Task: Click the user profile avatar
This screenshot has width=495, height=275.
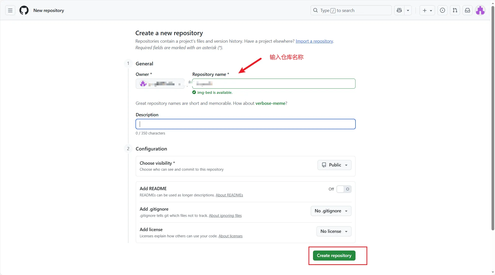Action: click(480, 10)
